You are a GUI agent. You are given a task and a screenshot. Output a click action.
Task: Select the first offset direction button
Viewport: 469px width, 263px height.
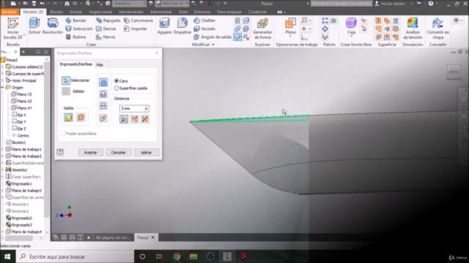point(124,119)
